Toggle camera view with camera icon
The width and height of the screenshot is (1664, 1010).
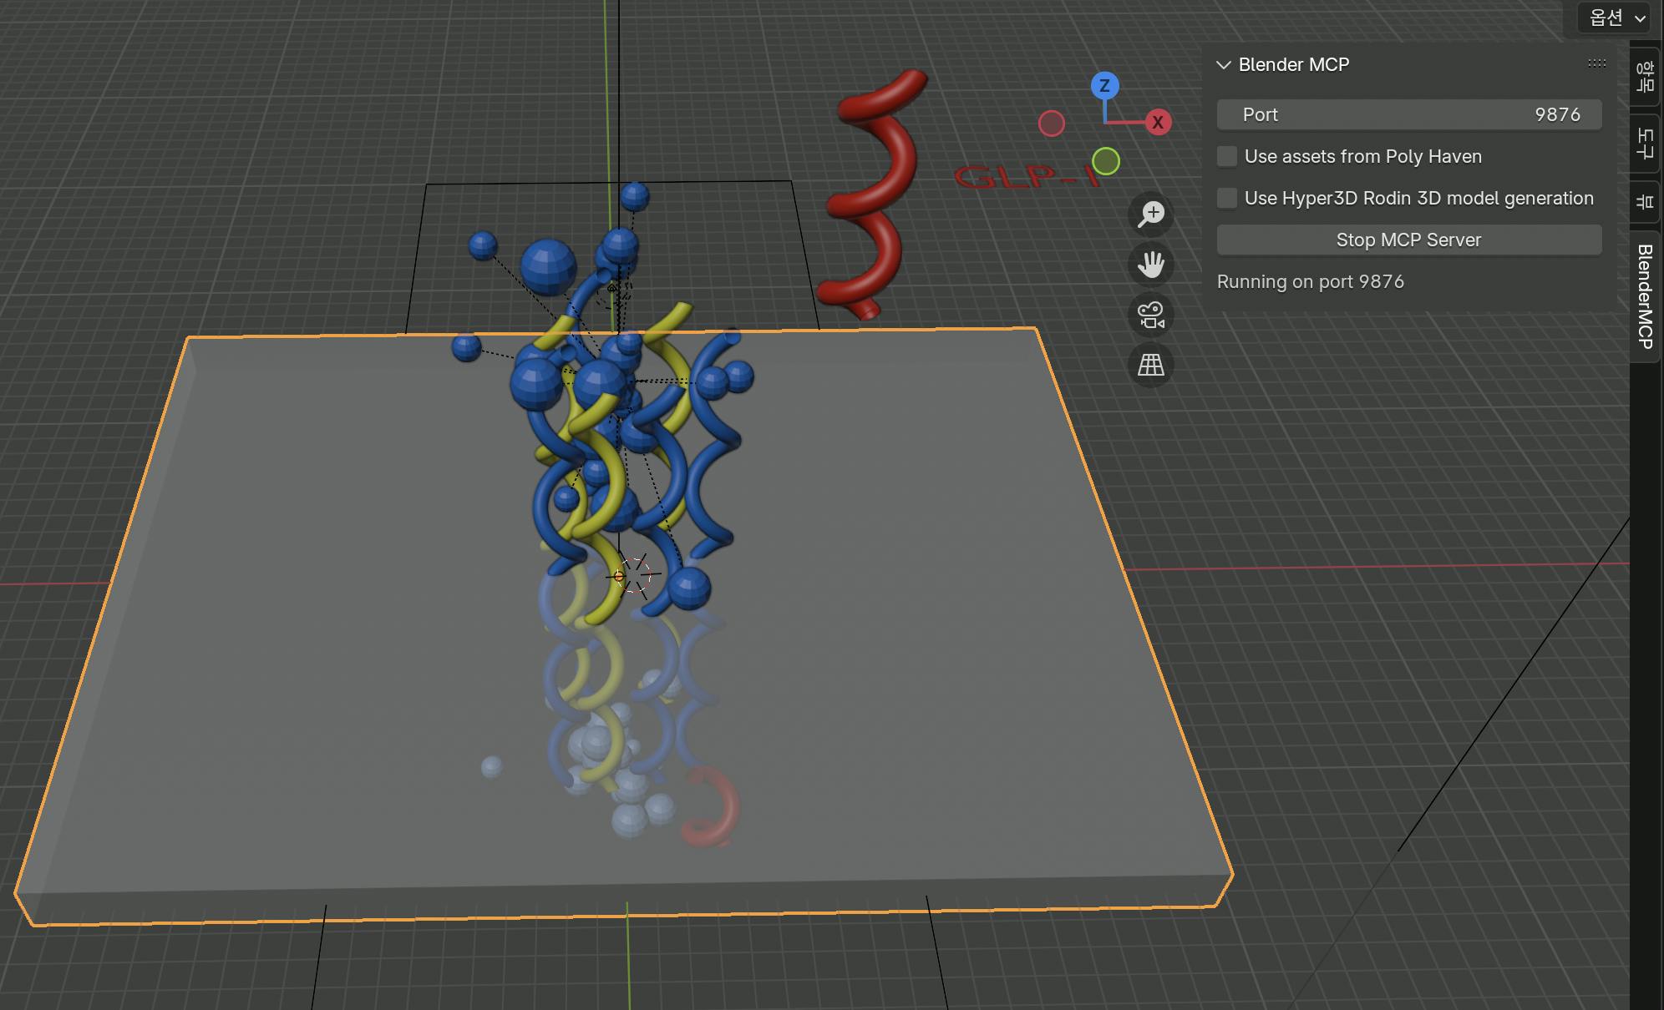[x=1151, y=315]
